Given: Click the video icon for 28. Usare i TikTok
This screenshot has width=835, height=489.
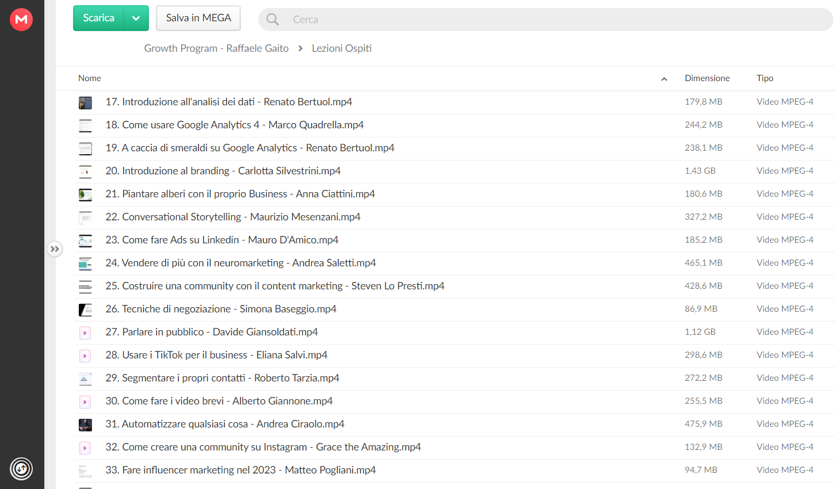Looking at the screenshot, I should pos(85,356).
